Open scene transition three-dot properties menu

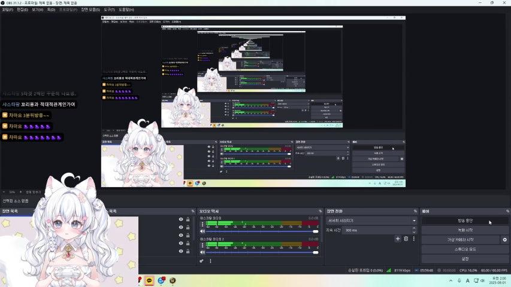(414, 239)
